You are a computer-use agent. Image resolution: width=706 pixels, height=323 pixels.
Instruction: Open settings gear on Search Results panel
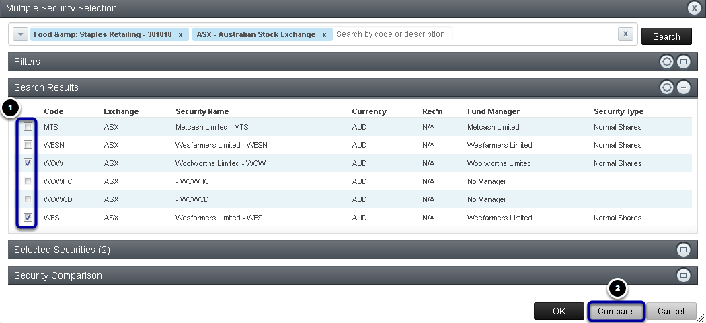tap(666, 87)
